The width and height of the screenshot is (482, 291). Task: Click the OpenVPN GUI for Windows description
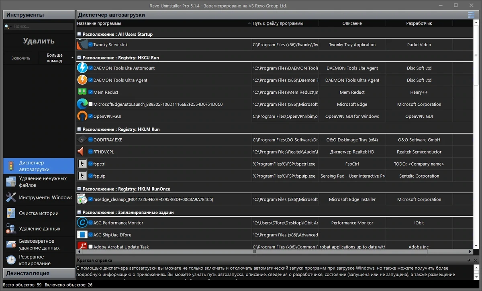coord(352,116)
